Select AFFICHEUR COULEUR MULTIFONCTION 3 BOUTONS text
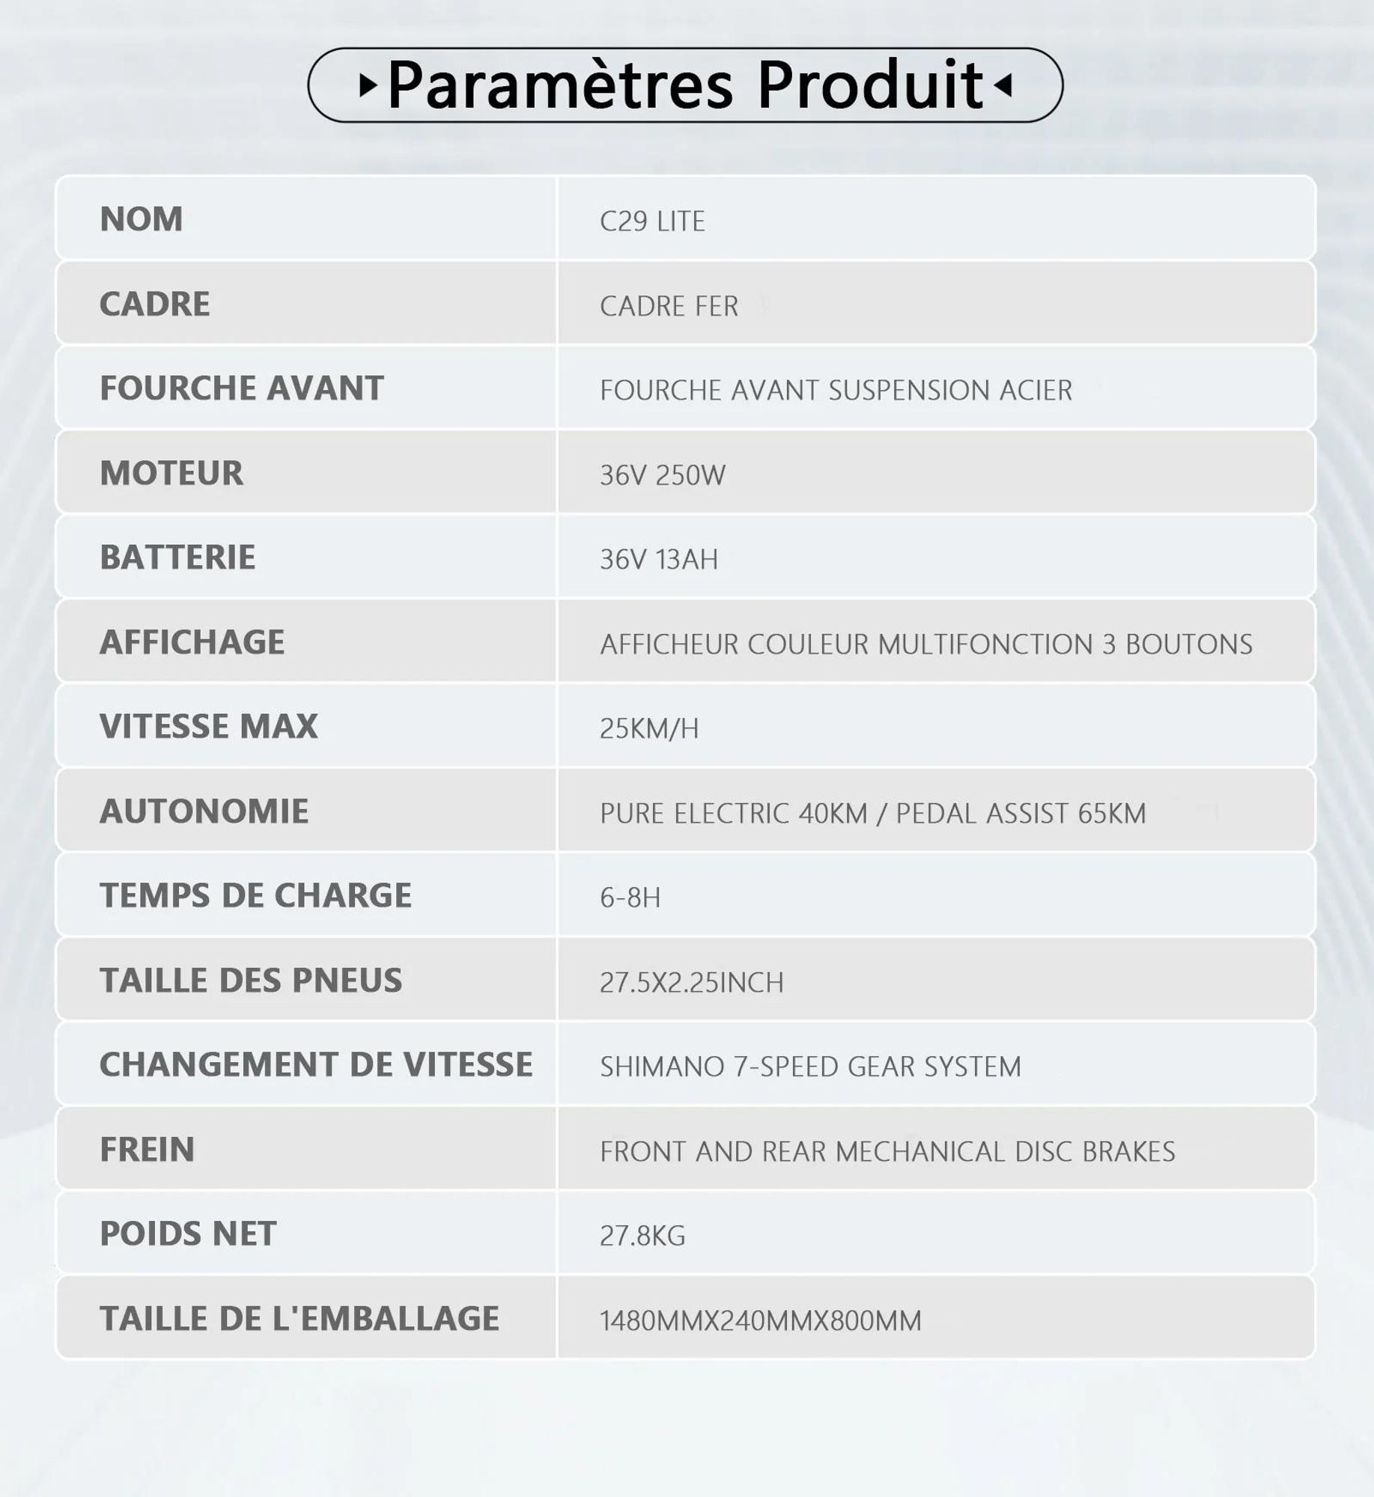The width and height of the screenshot is (1374, 1497). click(x=925, y=644)
